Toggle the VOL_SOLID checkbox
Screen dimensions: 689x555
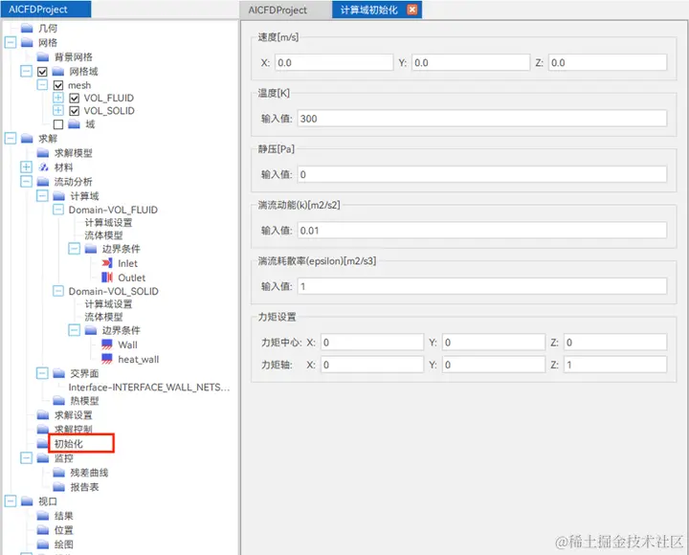click(x=75, y=111)
